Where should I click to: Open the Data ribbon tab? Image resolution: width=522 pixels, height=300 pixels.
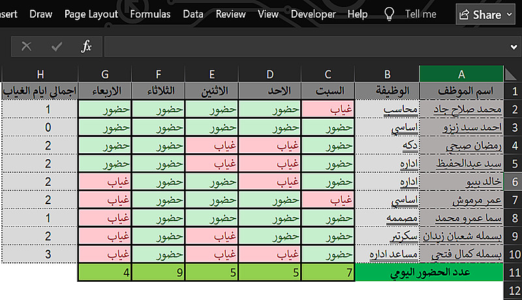[193, 14]
